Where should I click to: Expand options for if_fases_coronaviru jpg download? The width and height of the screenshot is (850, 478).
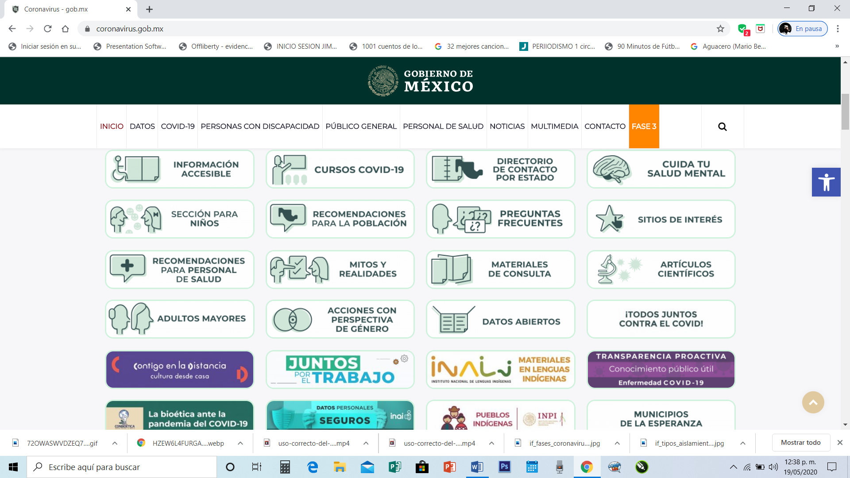(x=617, y=443)
